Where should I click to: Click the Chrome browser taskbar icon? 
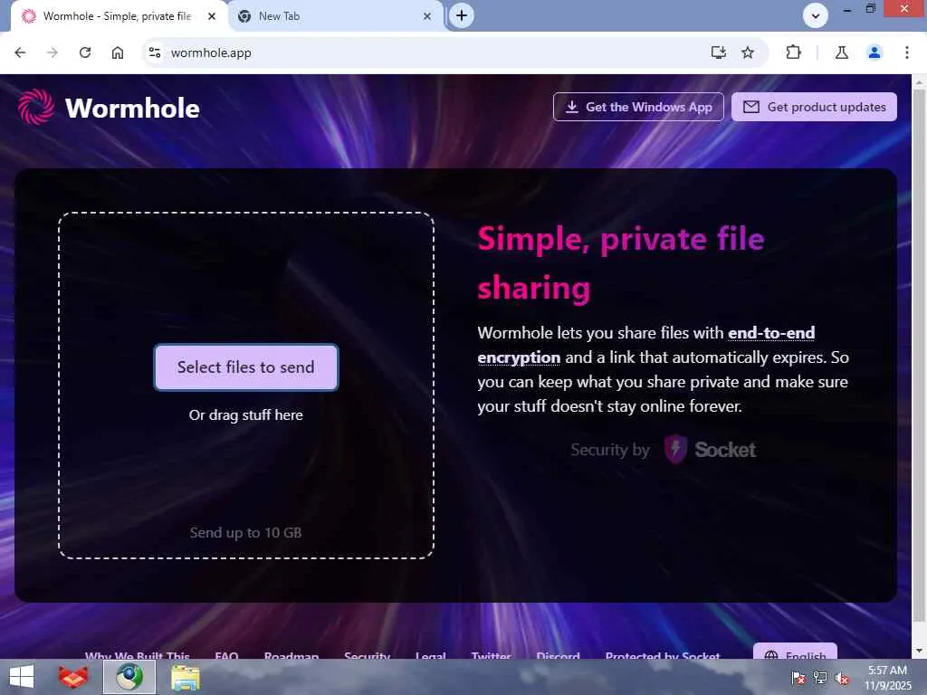coord(129,677)
